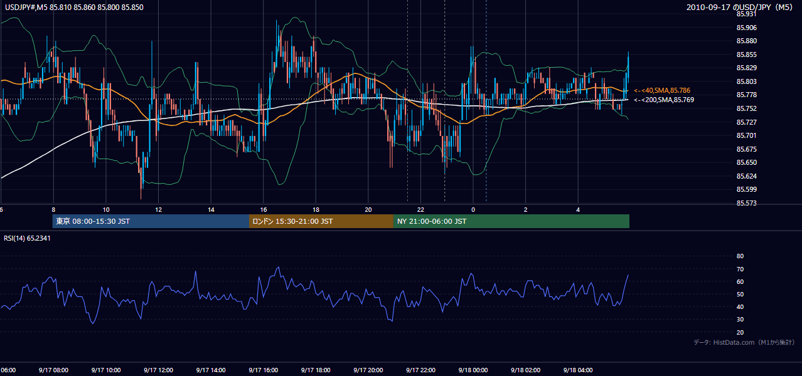Viewport: 802px width, 376px height.
Task: Click the 9/17 08:00 bottom date label
Action: 53,370
